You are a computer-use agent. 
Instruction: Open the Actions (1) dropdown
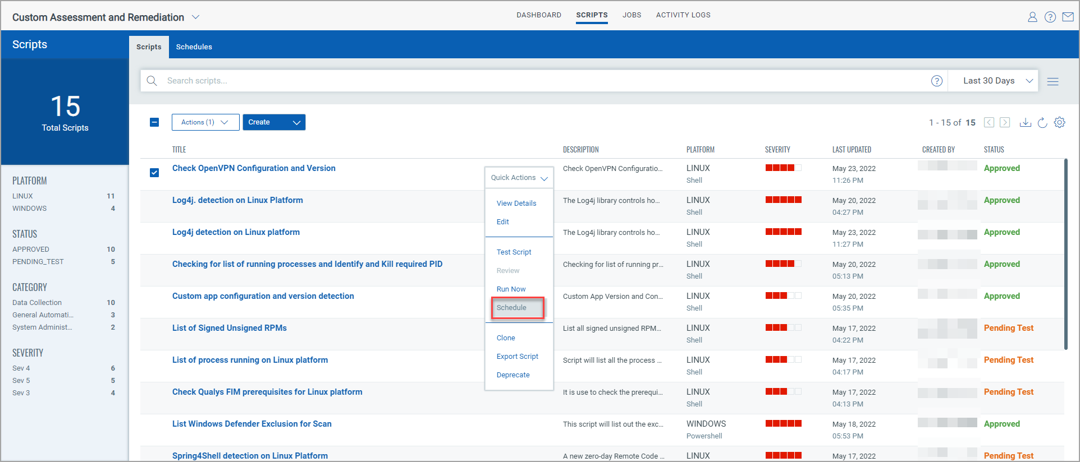click(x=205, y=122)
